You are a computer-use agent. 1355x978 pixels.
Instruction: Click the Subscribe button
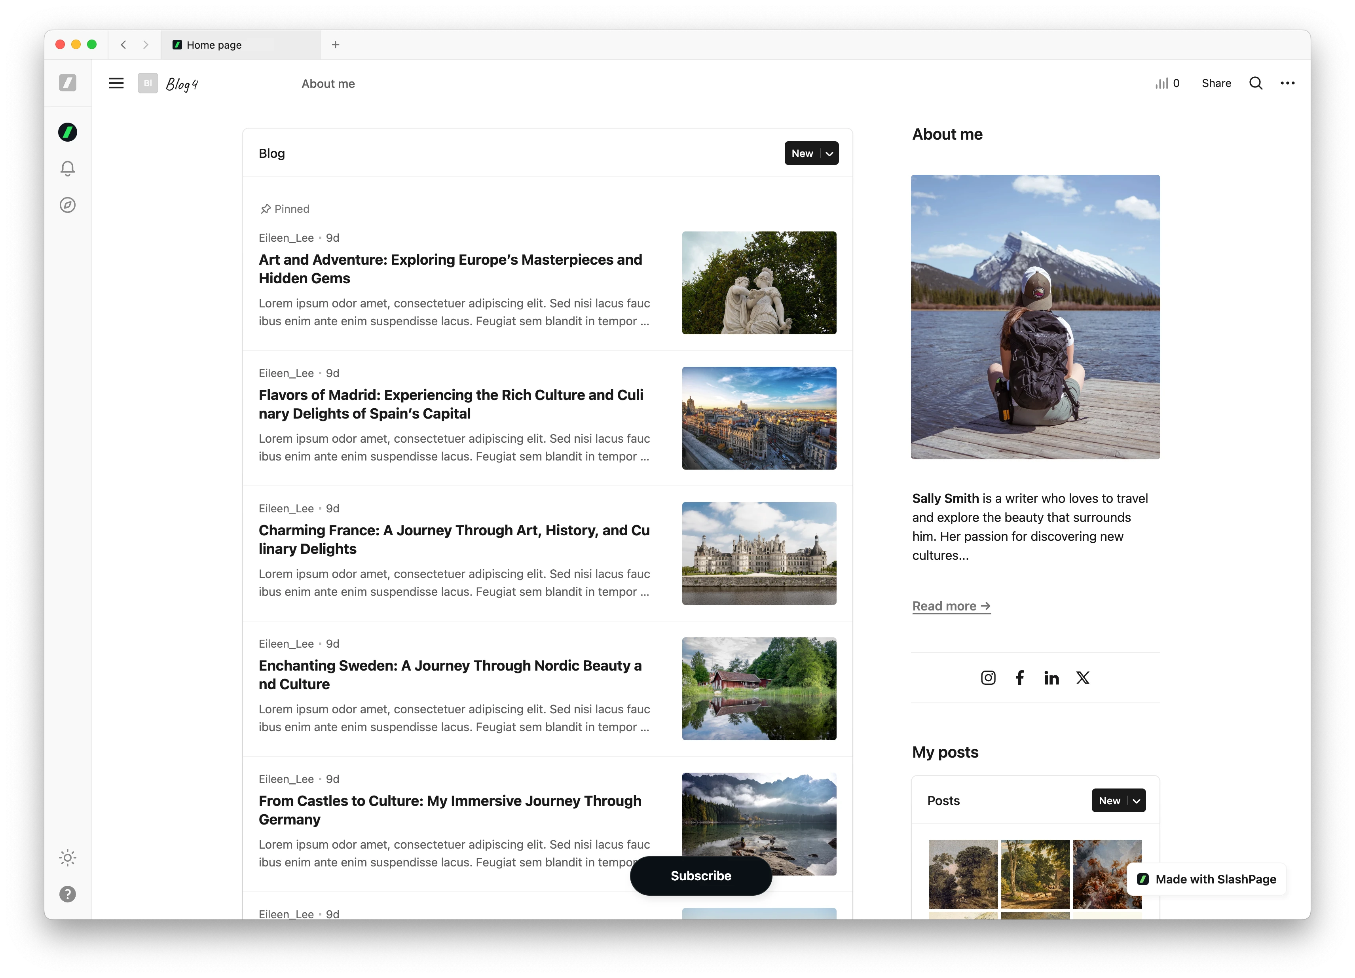pyautogui.click(x=701, y=876)
